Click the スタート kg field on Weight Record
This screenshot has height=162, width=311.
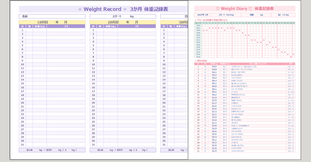coord(123,16)
